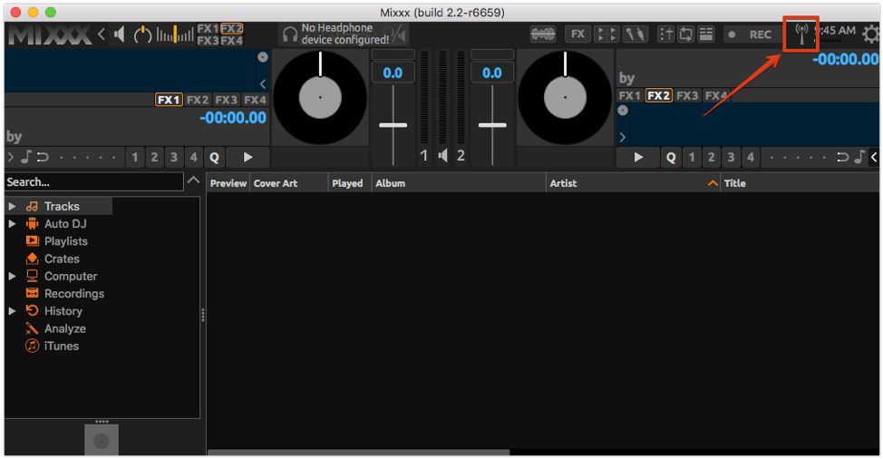
Task: Adjust deck 1 pitch fader
Action: 393,125
